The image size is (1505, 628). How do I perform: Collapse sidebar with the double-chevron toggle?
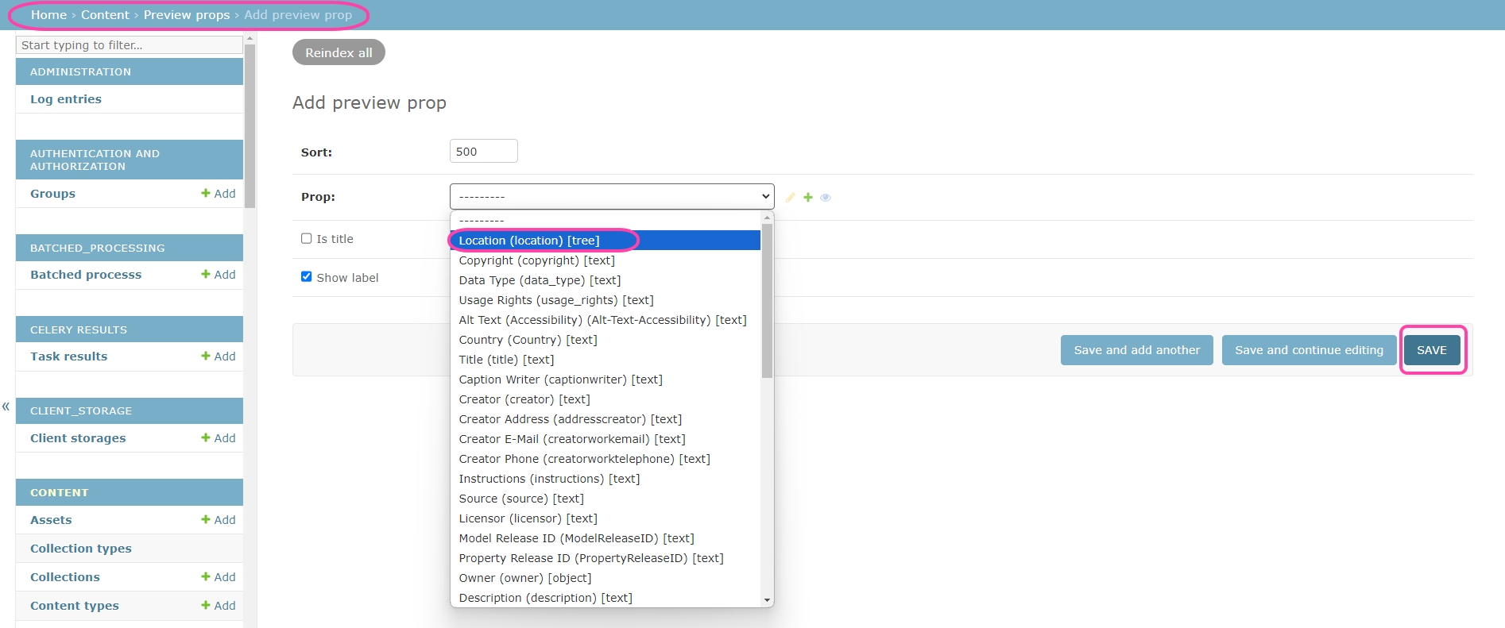click(x=6, y=406)
